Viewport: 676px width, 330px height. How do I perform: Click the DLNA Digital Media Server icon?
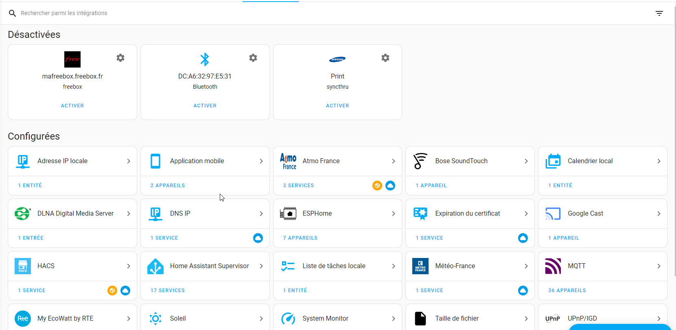(23, 214)
